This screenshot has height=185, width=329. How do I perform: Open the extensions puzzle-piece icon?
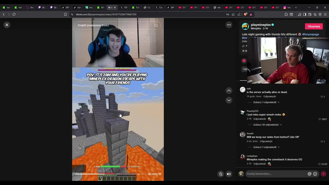tap(286, 14)
